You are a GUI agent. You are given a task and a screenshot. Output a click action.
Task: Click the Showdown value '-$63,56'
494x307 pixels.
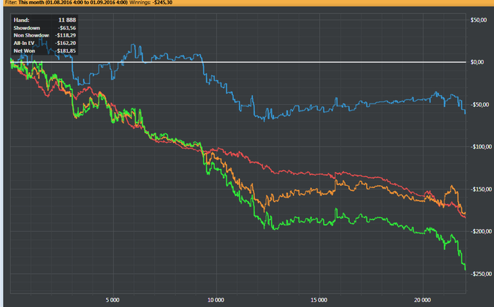click(x=67, y=27)
